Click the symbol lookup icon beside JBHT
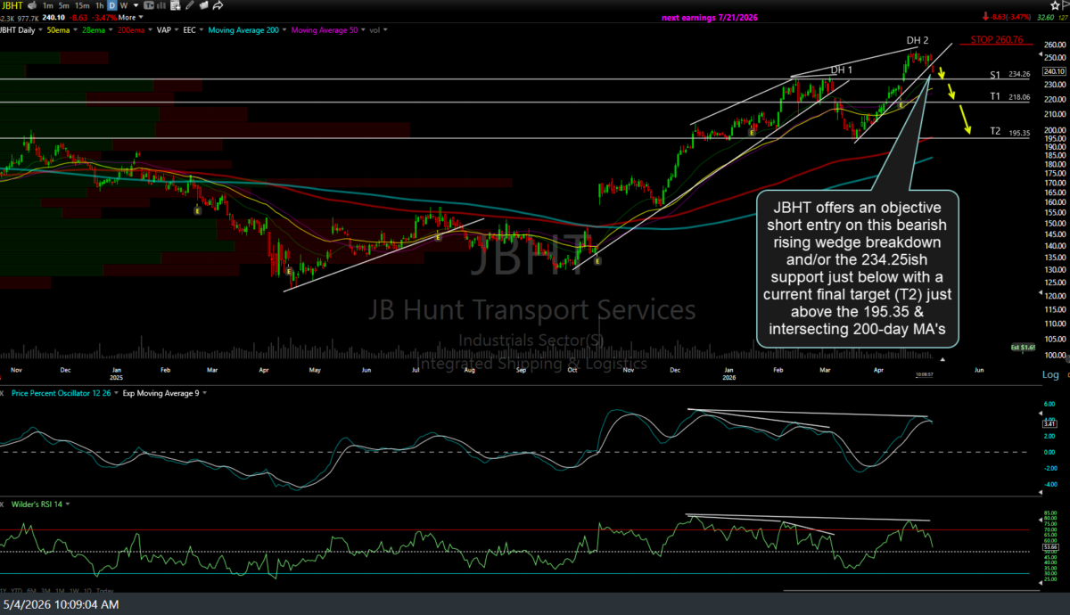The image size is (1070, 615). (32, 5)
